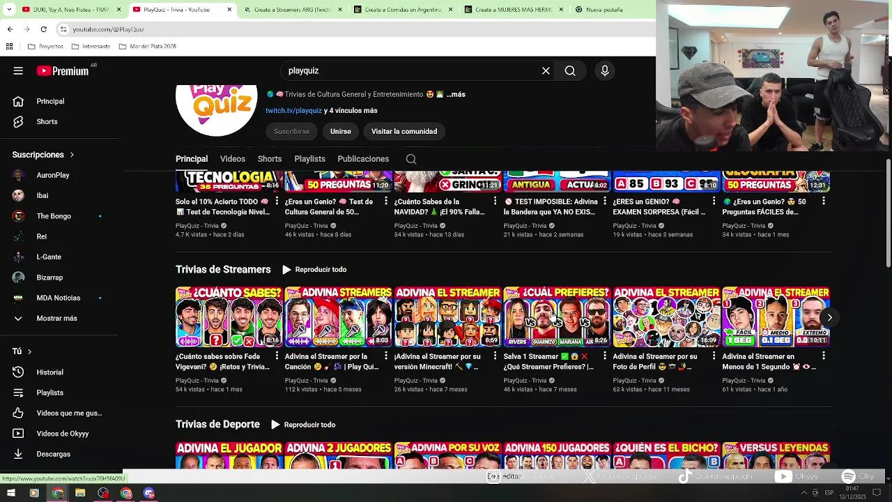Screen dimensions: 892x502
Task: Open the YouTube hamburger guide menu
Action: click(18, 70)
